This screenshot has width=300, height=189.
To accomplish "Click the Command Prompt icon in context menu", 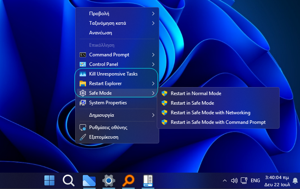I will click(83, 55).
